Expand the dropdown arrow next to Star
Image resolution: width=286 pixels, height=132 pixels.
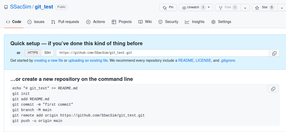point(282,8)
